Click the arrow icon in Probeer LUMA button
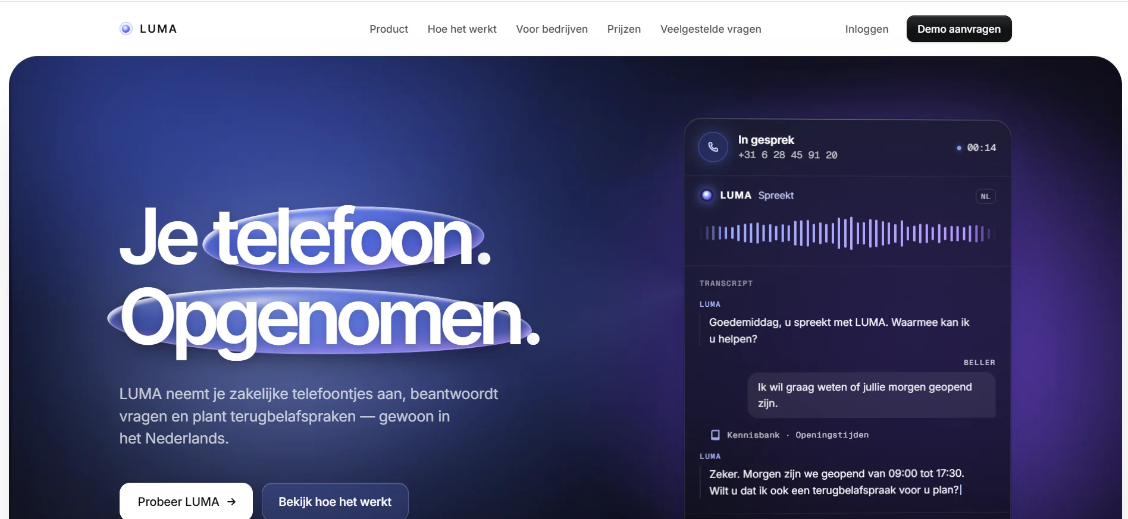Image resolution: width=1128 pixels, height=519 pixels. [231, 502]
